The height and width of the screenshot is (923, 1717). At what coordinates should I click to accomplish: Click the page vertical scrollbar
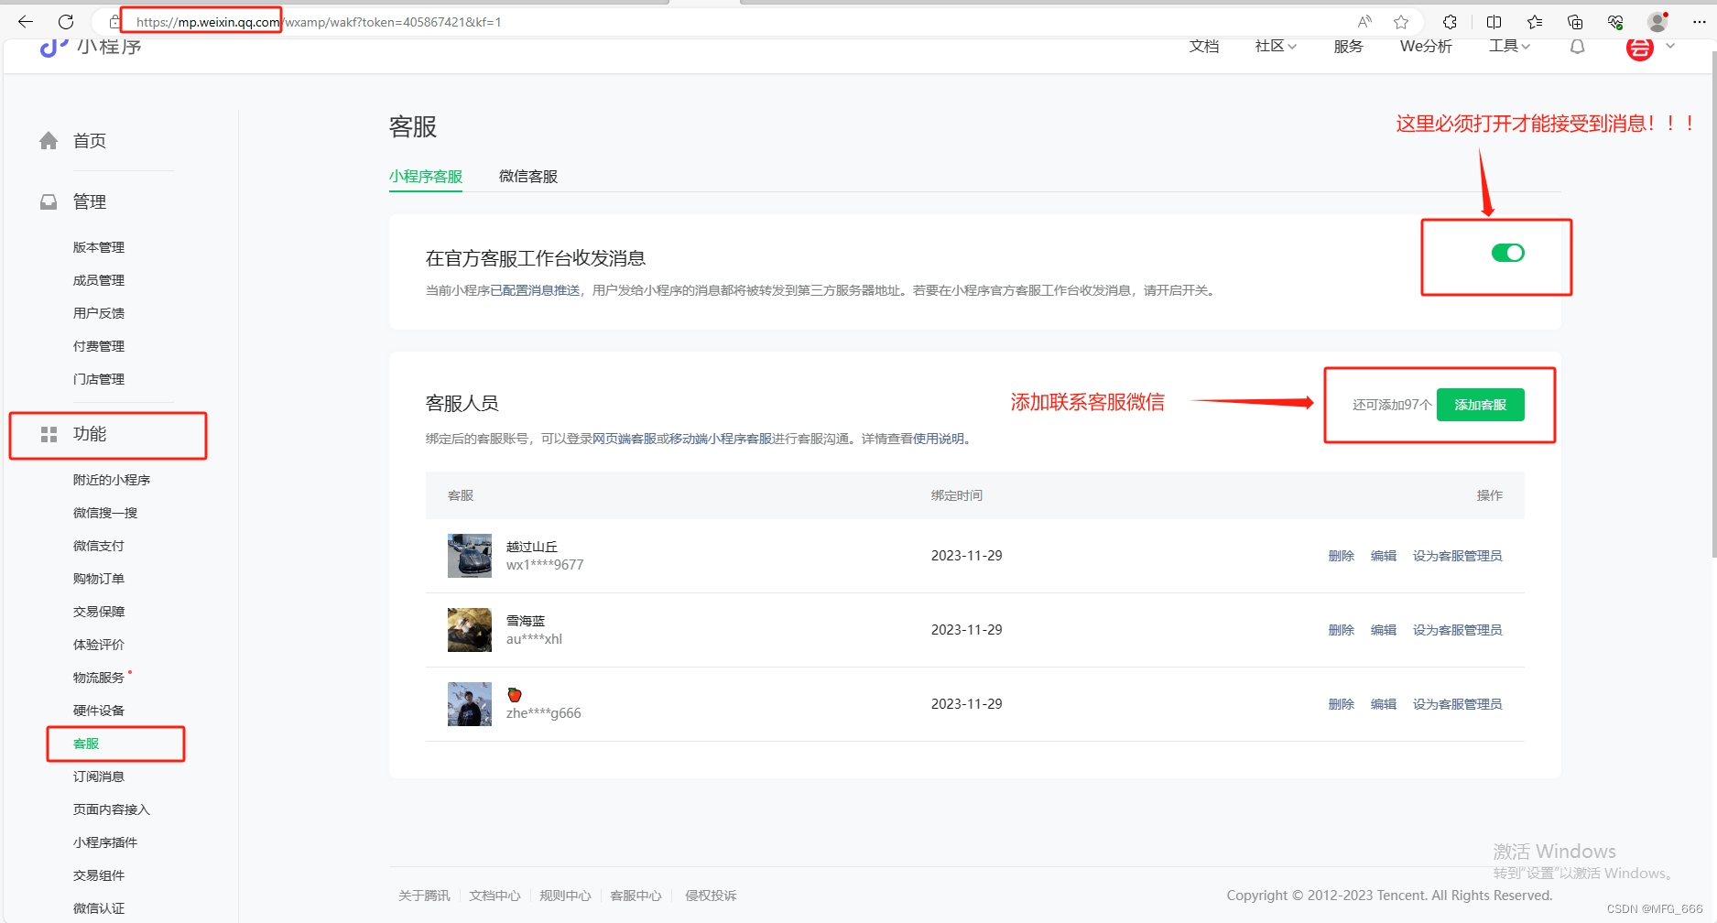1712,302
